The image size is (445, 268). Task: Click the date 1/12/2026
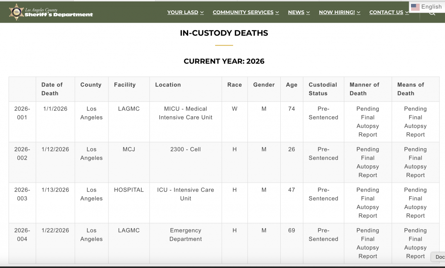click(55, 149)
